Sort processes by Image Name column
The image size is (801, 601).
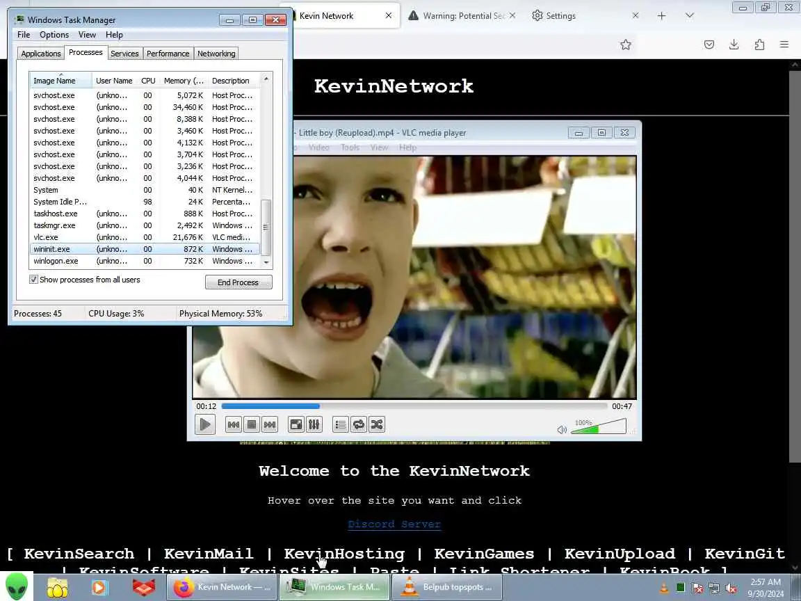60,81
